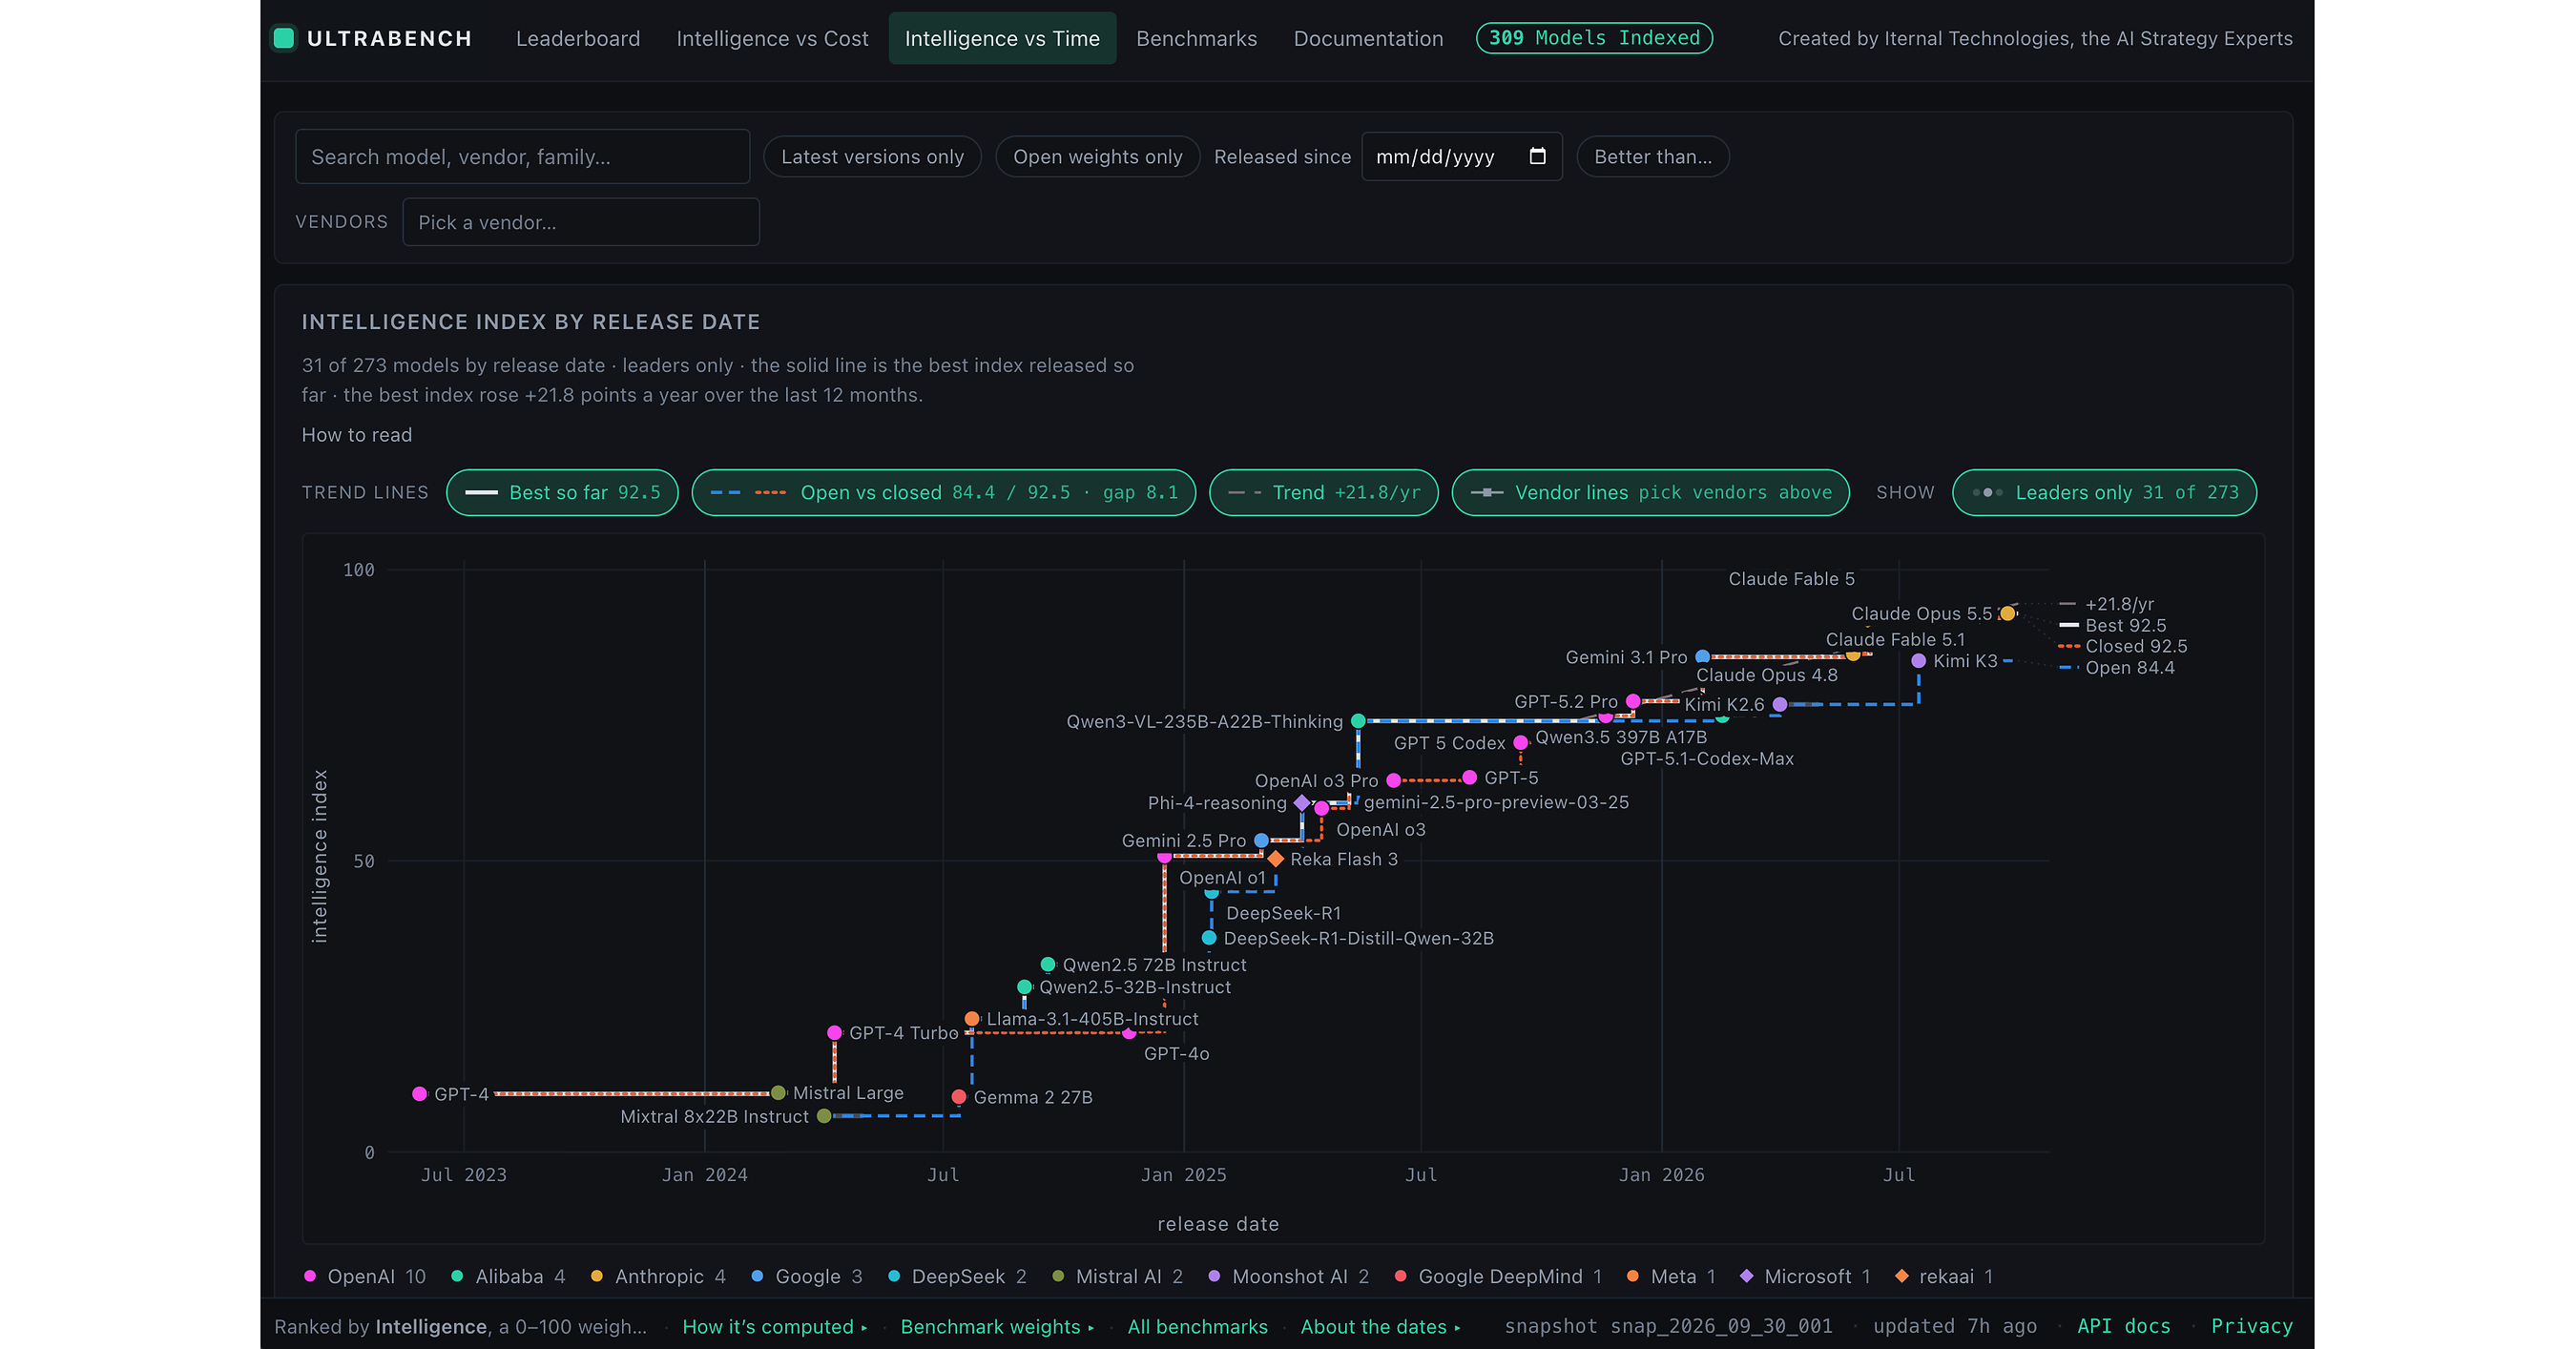
Task: Go to the Benchmarks tab
Action: [x=1196, y=38]
